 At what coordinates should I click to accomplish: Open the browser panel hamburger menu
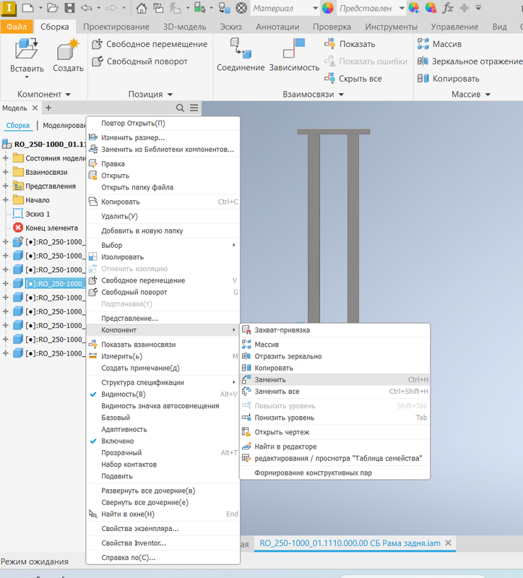point(194,108)
